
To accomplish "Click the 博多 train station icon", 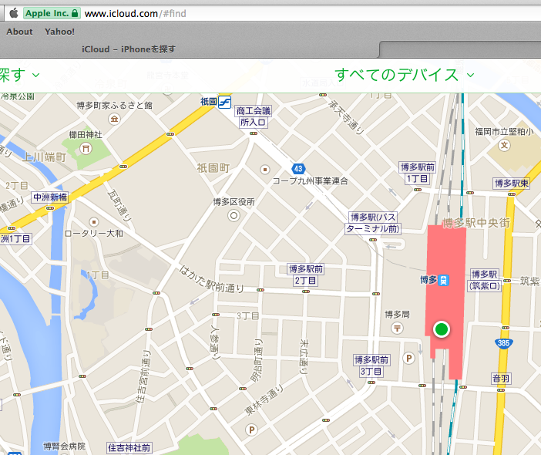I will click(443, 280).
